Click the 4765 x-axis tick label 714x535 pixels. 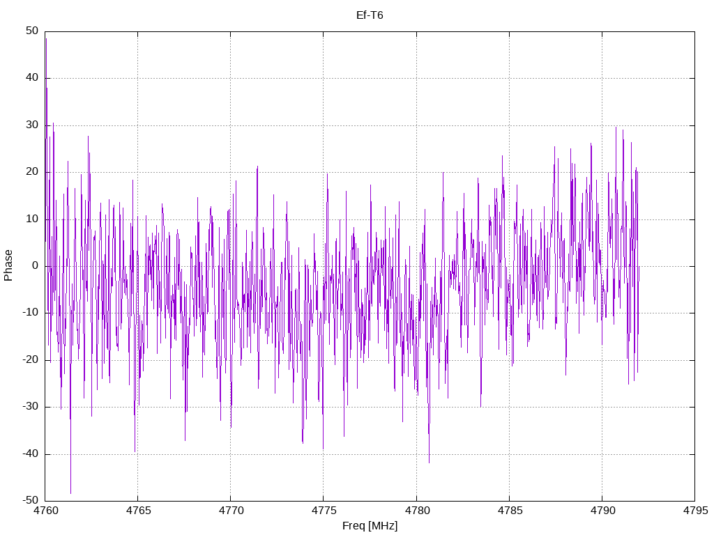click(x=139, y=511)
